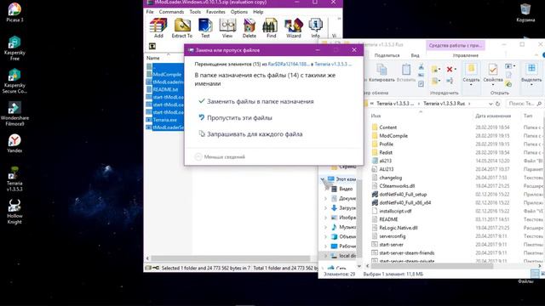Click the Delete icon in WinRAR toolbar
The image size is (545, 306).
(x=250, y=28)
